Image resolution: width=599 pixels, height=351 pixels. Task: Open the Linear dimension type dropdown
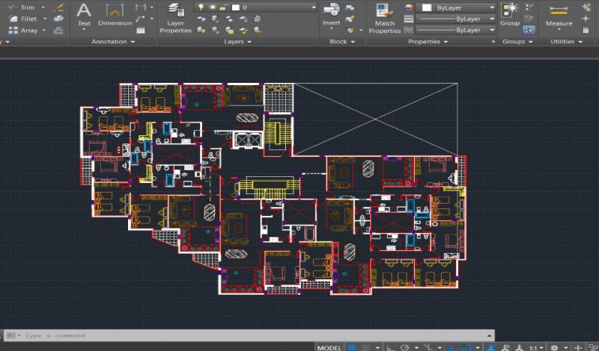tap(152, 7)
